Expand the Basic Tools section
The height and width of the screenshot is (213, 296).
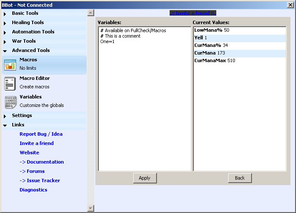pos(25,14)
